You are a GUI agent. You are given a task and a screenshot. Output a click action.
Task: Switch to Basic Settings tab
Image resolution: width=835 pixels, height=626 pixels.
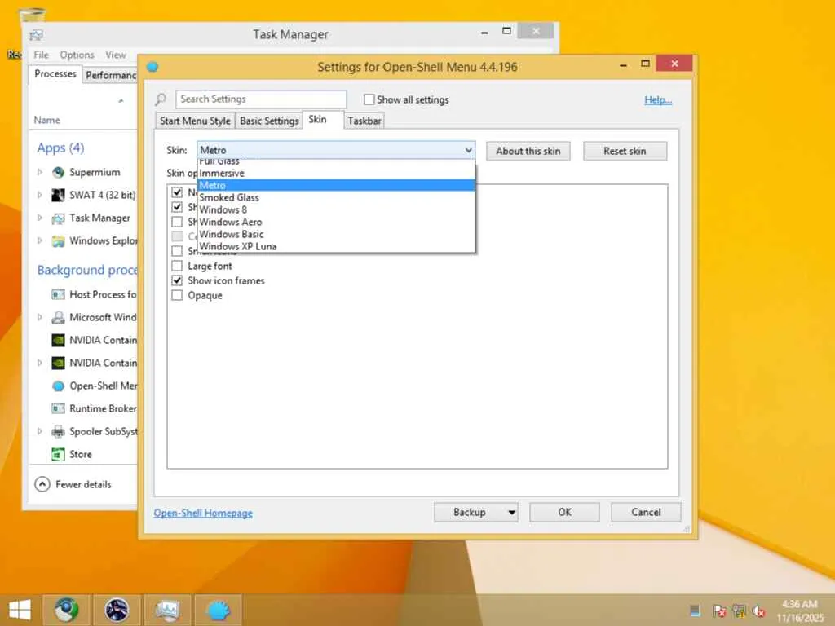coord(269,121)
